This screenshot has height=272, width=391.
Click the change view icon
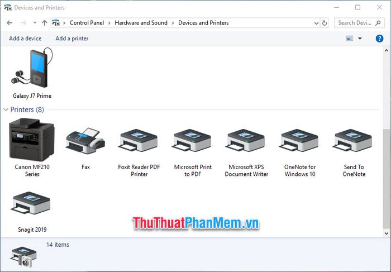[350, 39]
